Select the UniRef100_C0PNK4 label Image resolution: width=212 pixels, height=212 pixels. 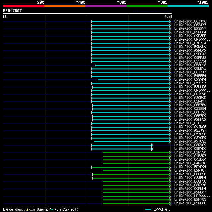(190, 189)
